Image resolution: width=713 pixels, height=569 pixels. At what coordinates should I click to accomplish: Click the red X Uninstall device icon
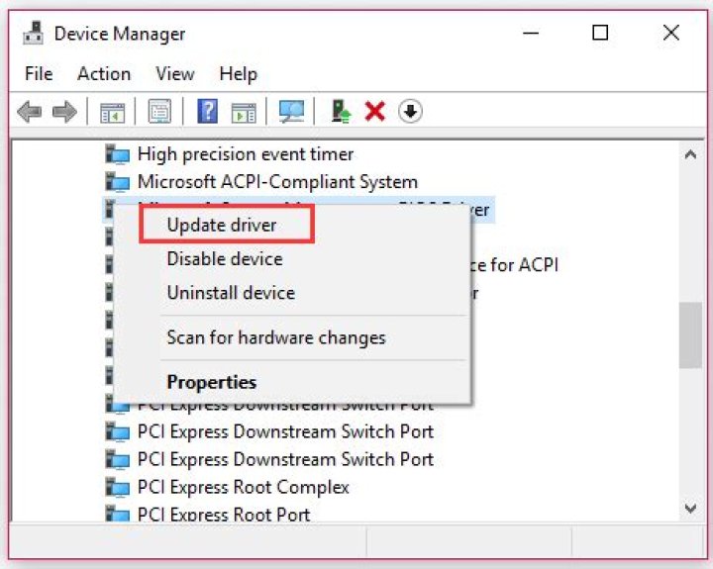point(374,112)
